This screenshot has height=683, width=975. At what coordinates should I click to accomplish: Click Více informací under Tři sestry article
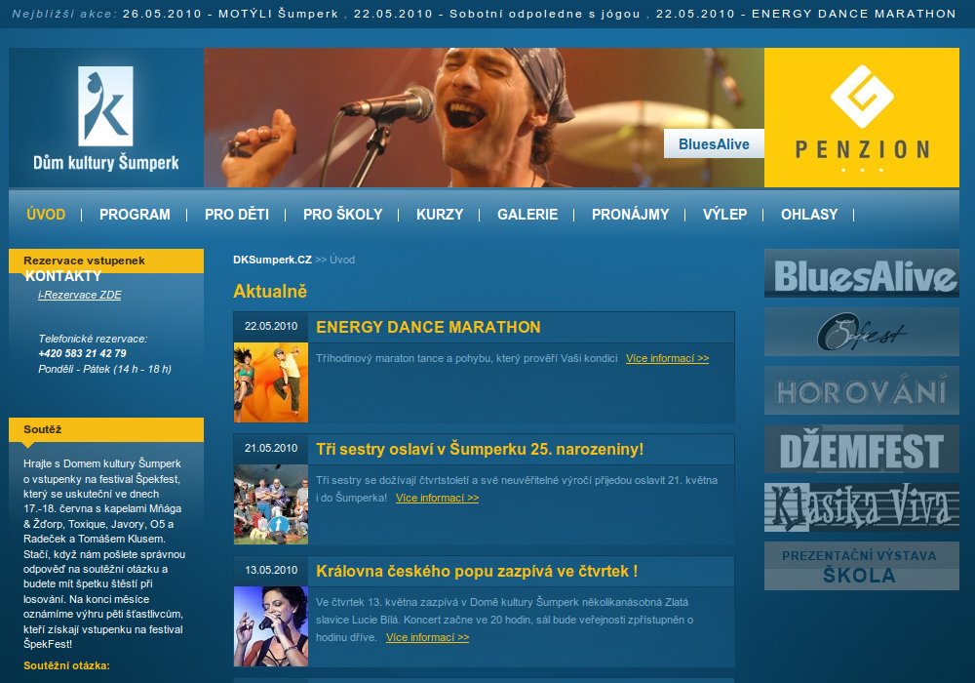(437, 498)
